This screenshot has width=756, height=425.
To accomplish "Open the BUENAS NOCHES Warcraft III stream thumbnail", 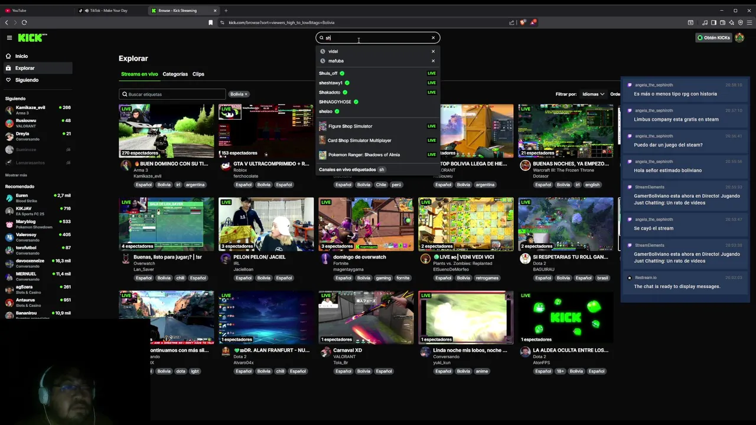I will [566, 131].
